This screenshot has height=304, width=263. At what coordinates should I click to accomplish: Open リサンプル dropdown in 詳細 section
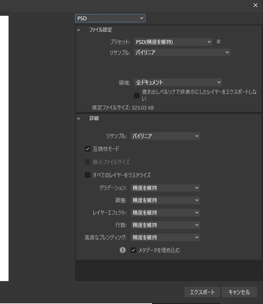(x=165, y=136)
